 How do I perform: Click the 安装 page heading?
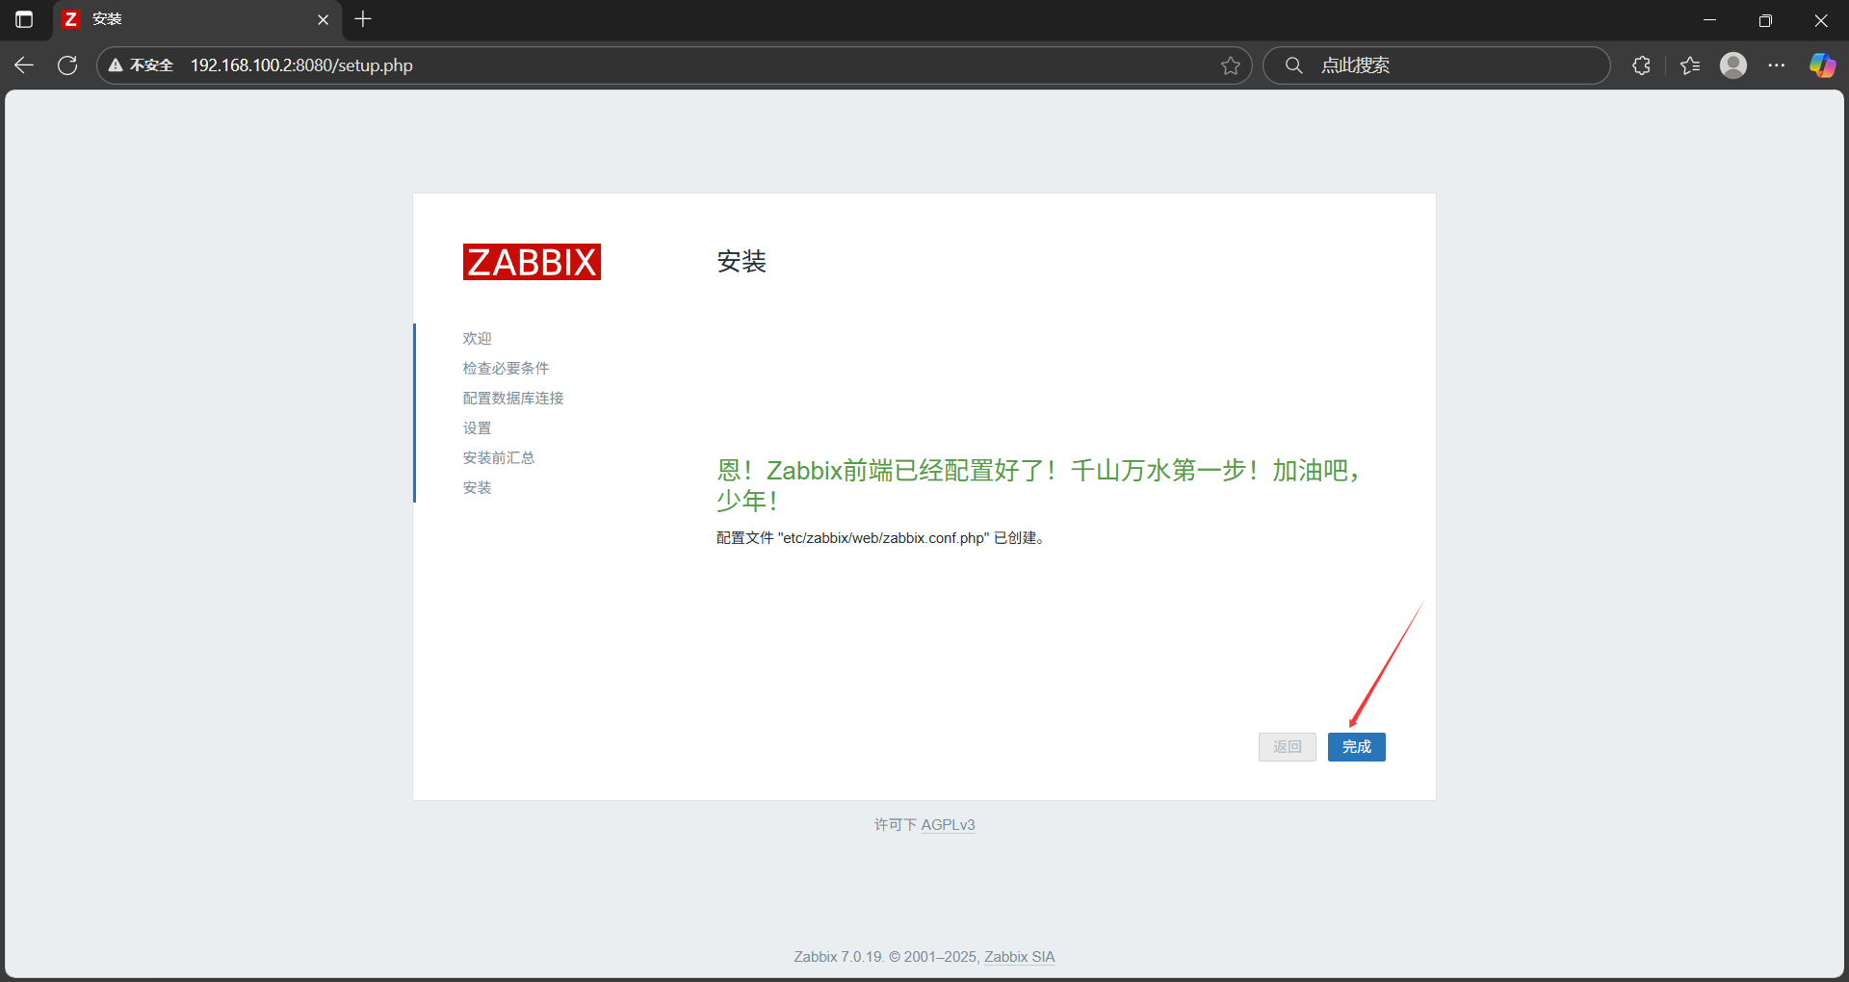pyautogui.click(x=742, y=262)
